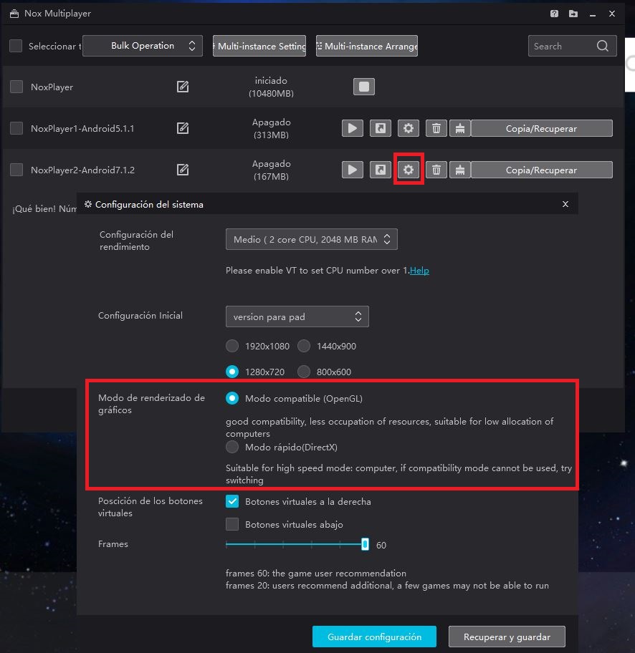
Task: Start the NoxPlayer2-Android7.1.2 instance
Action: pos(353,170)
